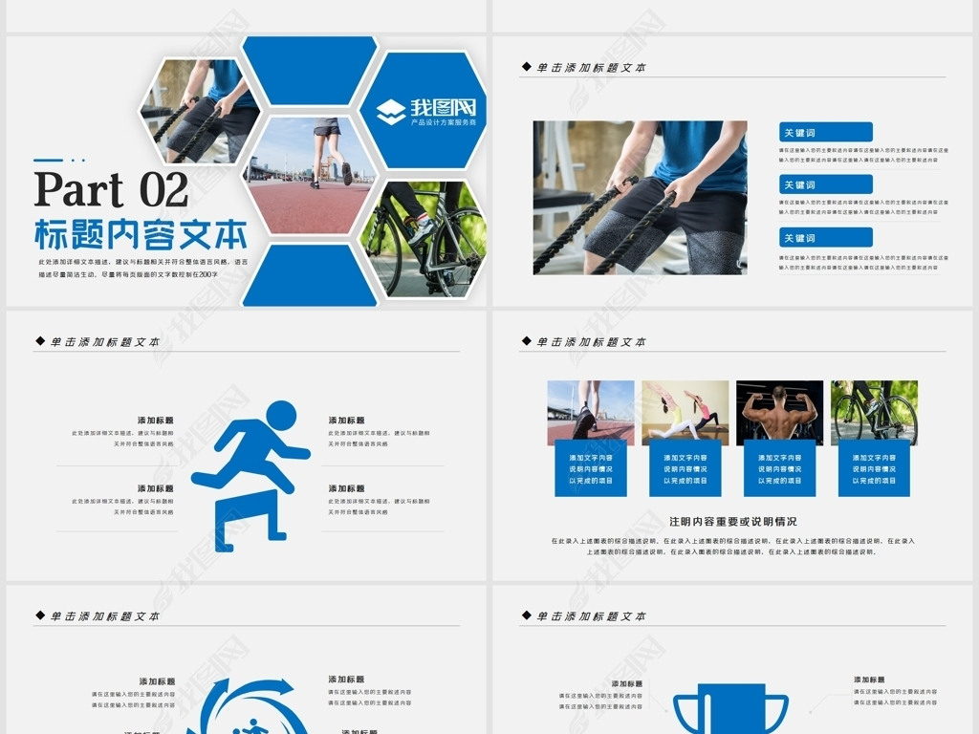Select the muscular back flexing photo
This screenshot has height=734, width=979.
tap(780, 413)
